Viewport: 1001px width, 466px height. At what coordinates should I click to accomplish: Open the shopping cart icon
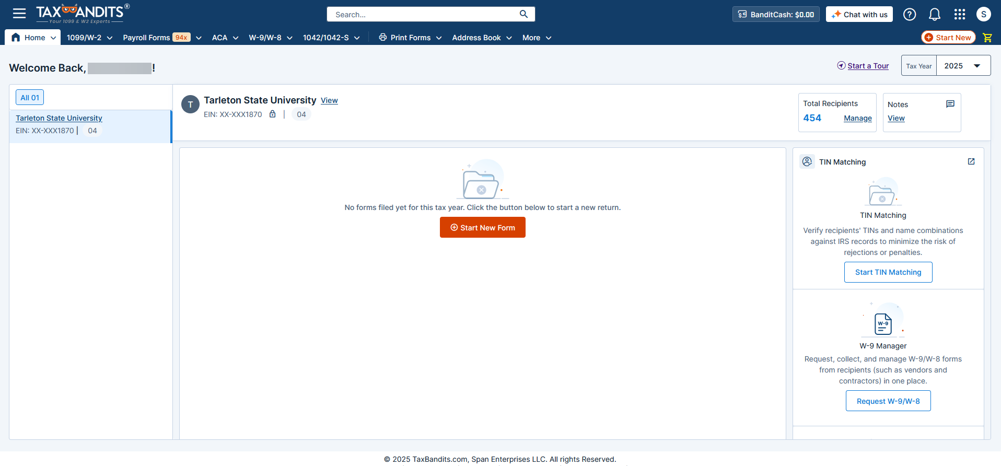(x=987, y=38)
